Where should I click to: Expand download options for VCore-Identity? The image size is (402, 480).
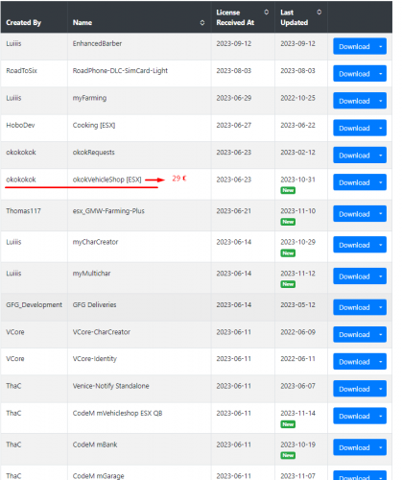click(x=381, y=362)
